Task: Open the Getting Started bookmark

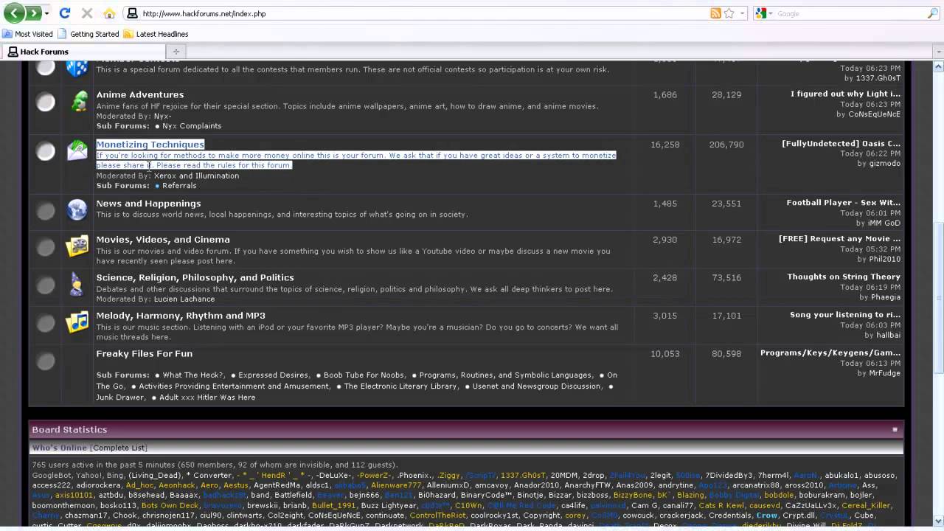Action: coord(88,34)
